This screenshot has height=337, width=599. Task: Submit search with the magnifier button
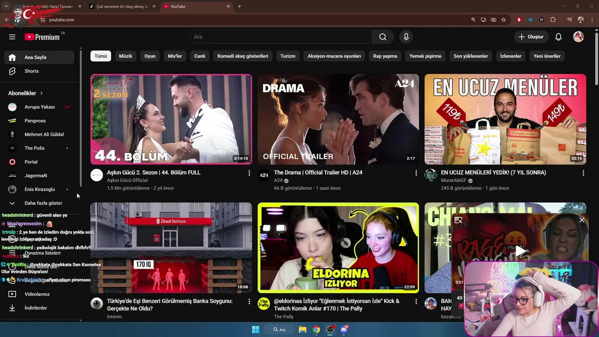383,37
